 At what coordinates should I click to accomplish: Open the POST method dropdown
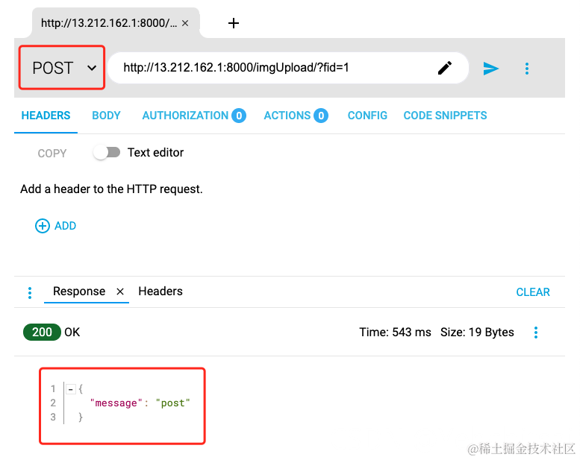click(x=62, y=68)
